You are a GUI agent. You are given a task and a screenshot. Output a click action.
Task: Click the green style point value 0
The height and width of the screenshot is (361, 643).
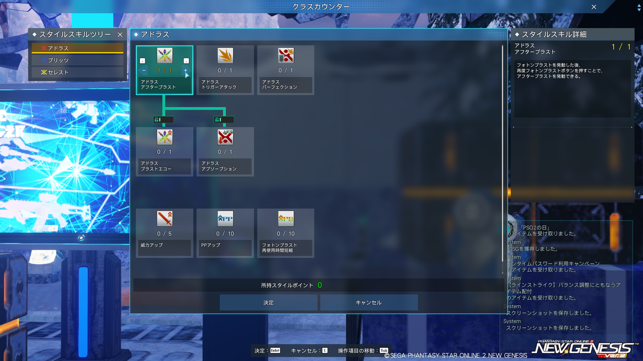[319, 285]
